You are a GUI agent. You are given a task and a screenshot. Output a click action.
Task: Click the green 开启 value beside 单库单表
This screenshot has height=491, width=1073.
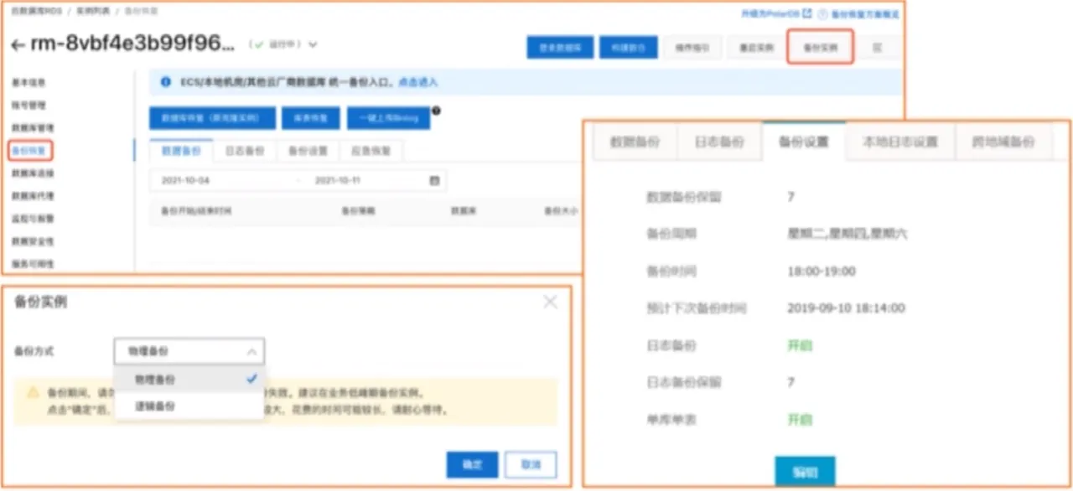800,419
